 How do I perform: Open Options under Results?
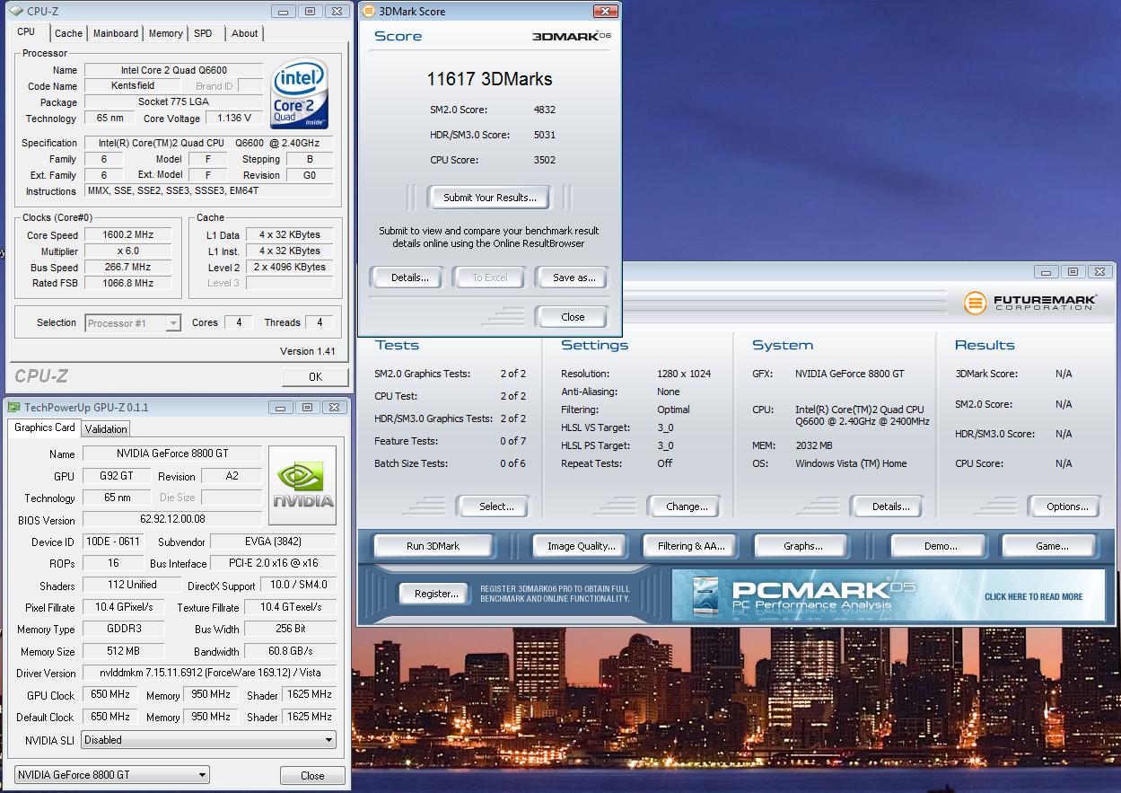click(1067, 507)
